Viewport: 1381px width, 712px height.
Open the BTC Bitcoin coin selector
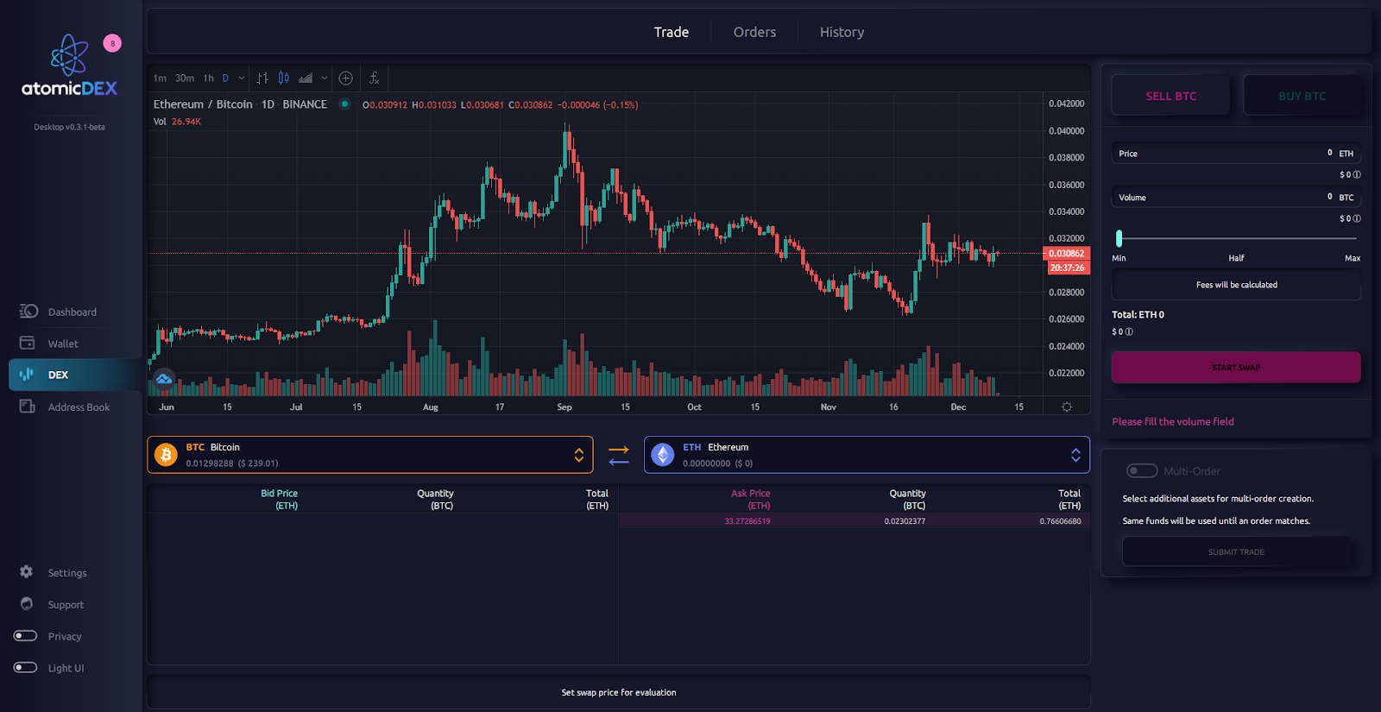(x=370, y=455)
